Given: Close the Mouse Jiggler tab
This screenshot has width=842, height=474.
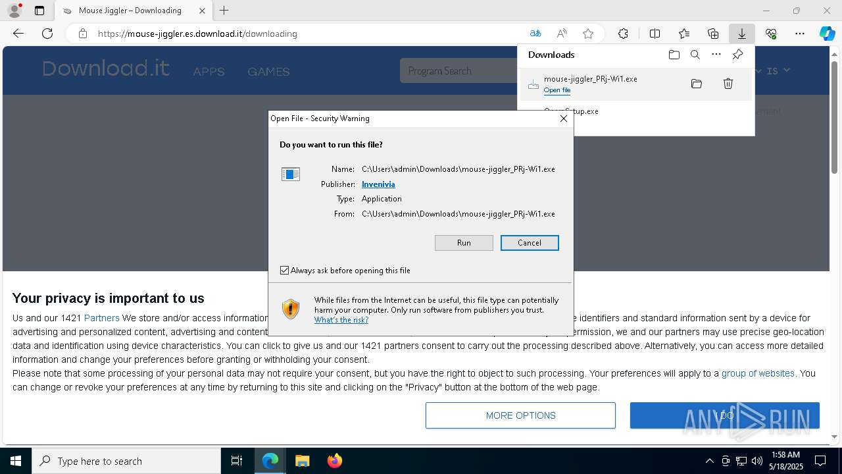Looking at the screenshot, I should coord(202,11).
